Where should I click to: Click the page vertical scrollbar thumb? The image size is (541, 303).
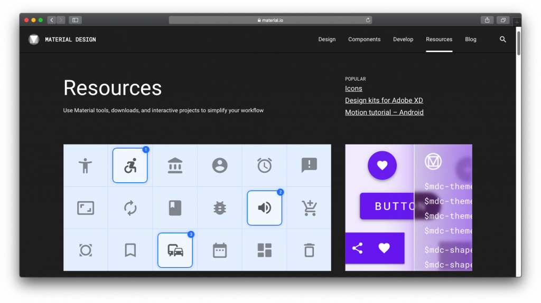519,43
